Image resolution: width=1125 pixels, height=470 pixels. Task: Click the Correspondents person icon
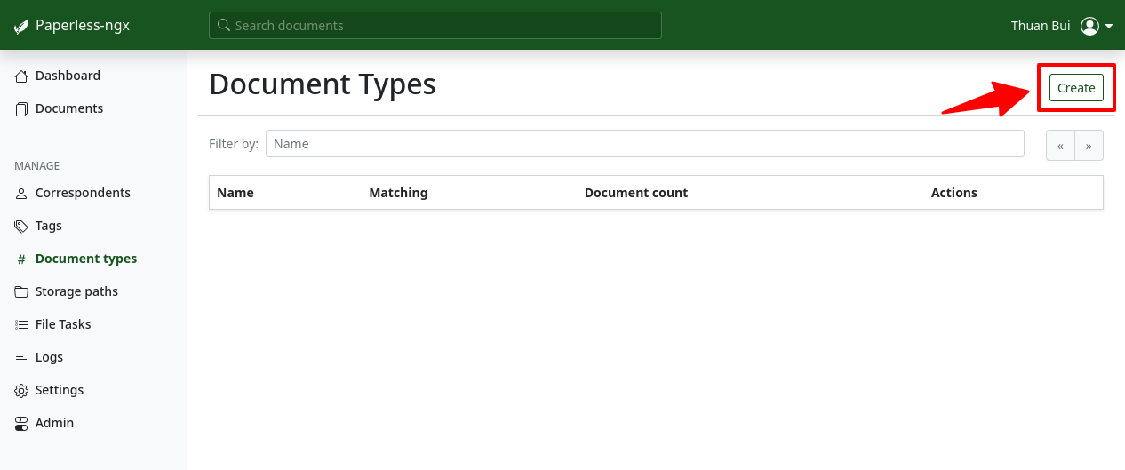coord(21,194)
